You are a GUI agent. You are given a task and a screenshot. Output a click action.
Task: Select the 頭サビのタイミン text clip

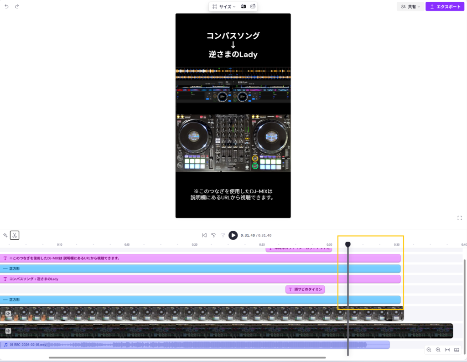305,289
